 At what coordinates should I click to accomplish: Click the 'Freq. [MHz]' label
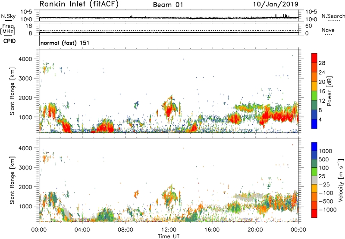click(x=8, y=29)
